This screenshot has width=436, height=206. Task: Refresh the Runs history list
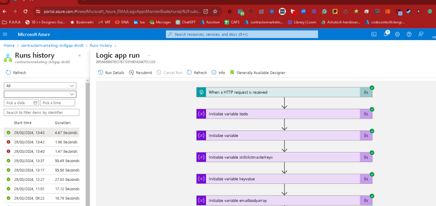tap(16, 73)
